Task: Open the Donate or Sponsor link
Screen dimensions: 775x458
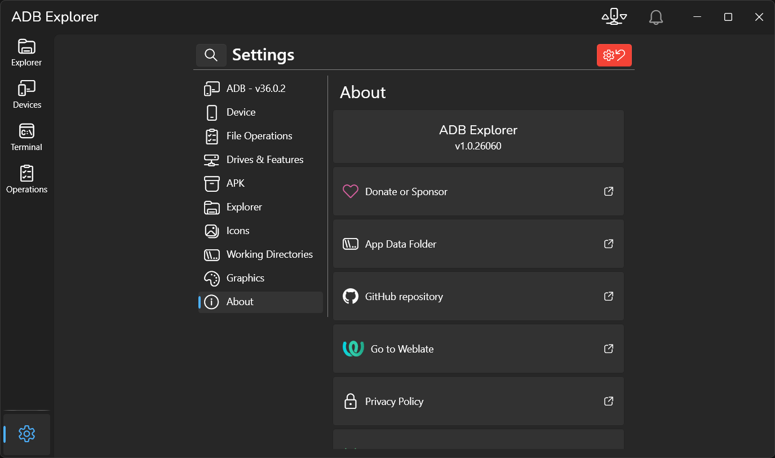Action: pyautogui.click(x=479, y=191)
